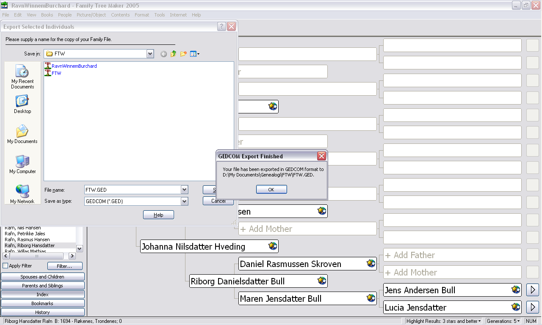Open Parents and Siblings panel
542x325 pixels.
pos(42,286)
